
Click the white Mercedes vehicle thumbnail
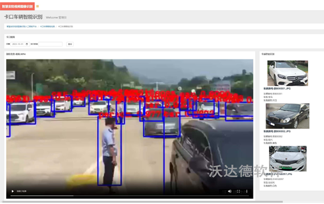pyautogui.click(x=288, y=73)
